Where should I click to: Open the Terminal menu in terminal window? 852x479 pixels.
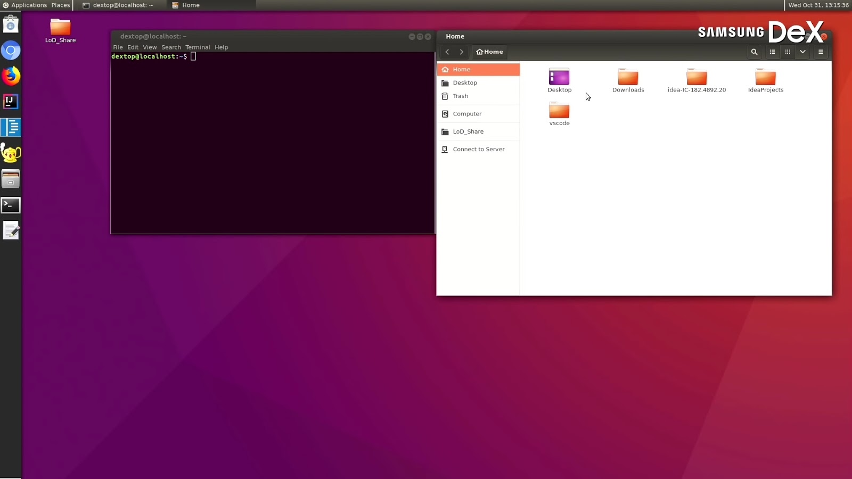198,47
